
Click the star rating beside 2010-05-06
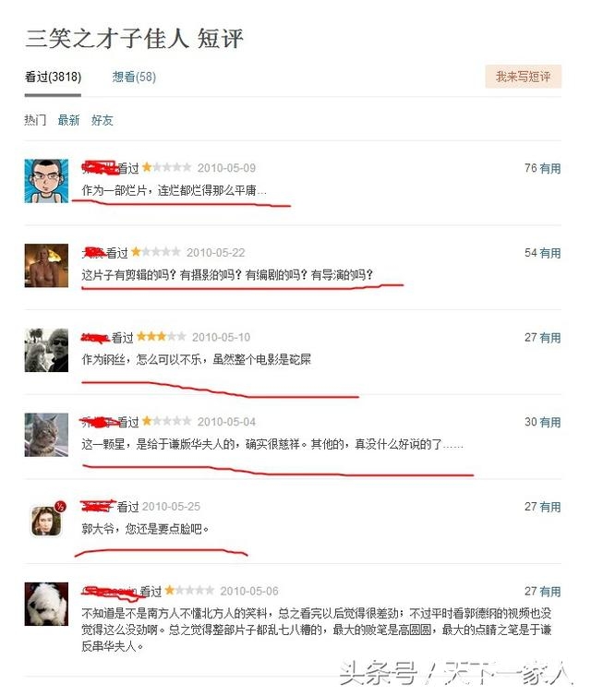(x=189, y=591)
